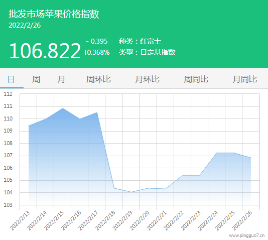Open the 月同比 tab
The image size is (268, 240).
coord(245,79)
